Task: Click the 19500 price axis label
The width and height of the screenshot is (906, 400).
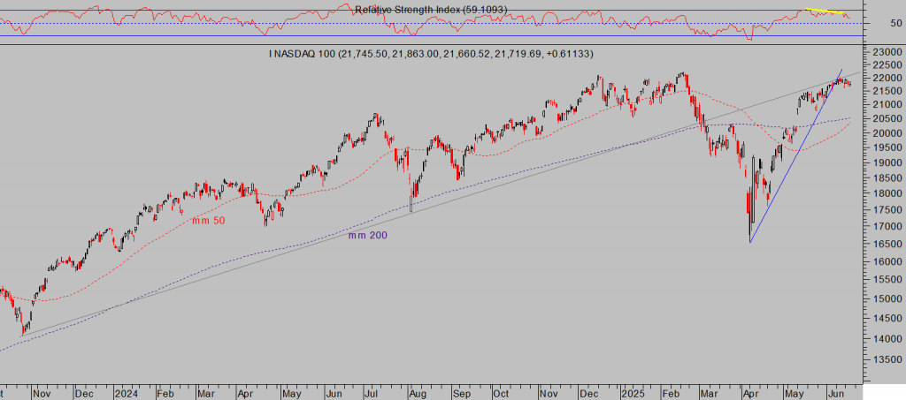Action: (887, 147)
